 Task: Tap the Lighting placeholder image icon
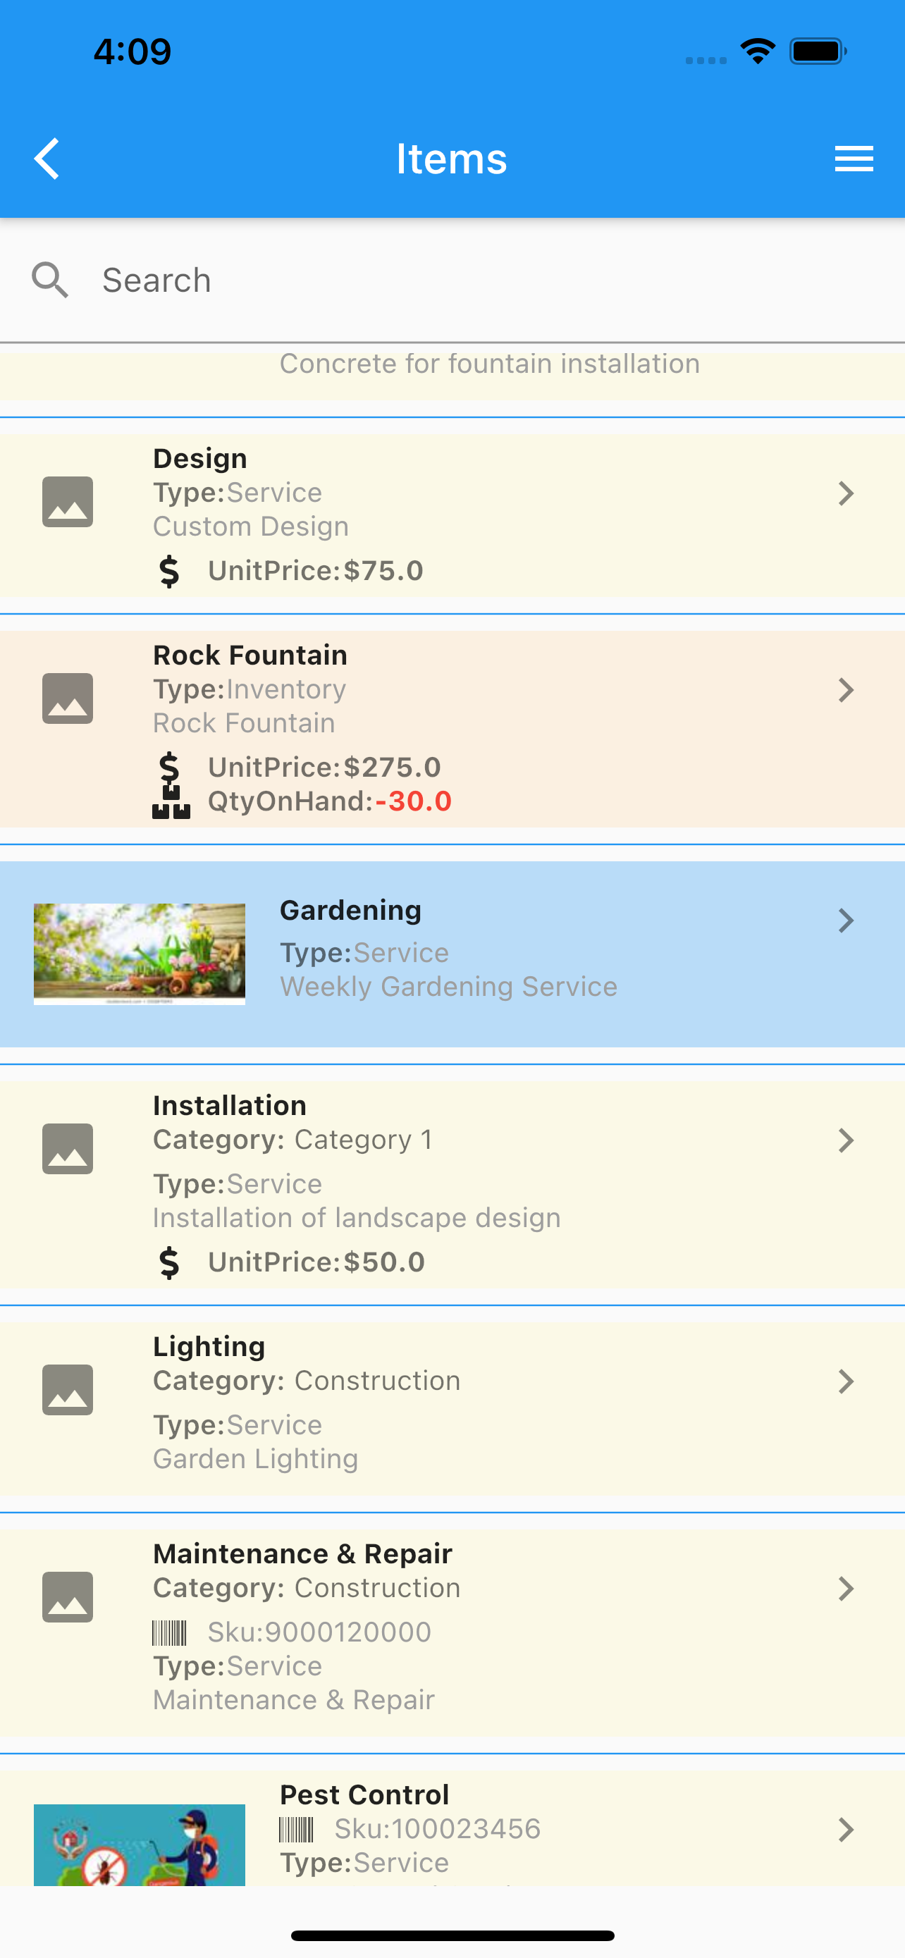(x=68, y=1389)
